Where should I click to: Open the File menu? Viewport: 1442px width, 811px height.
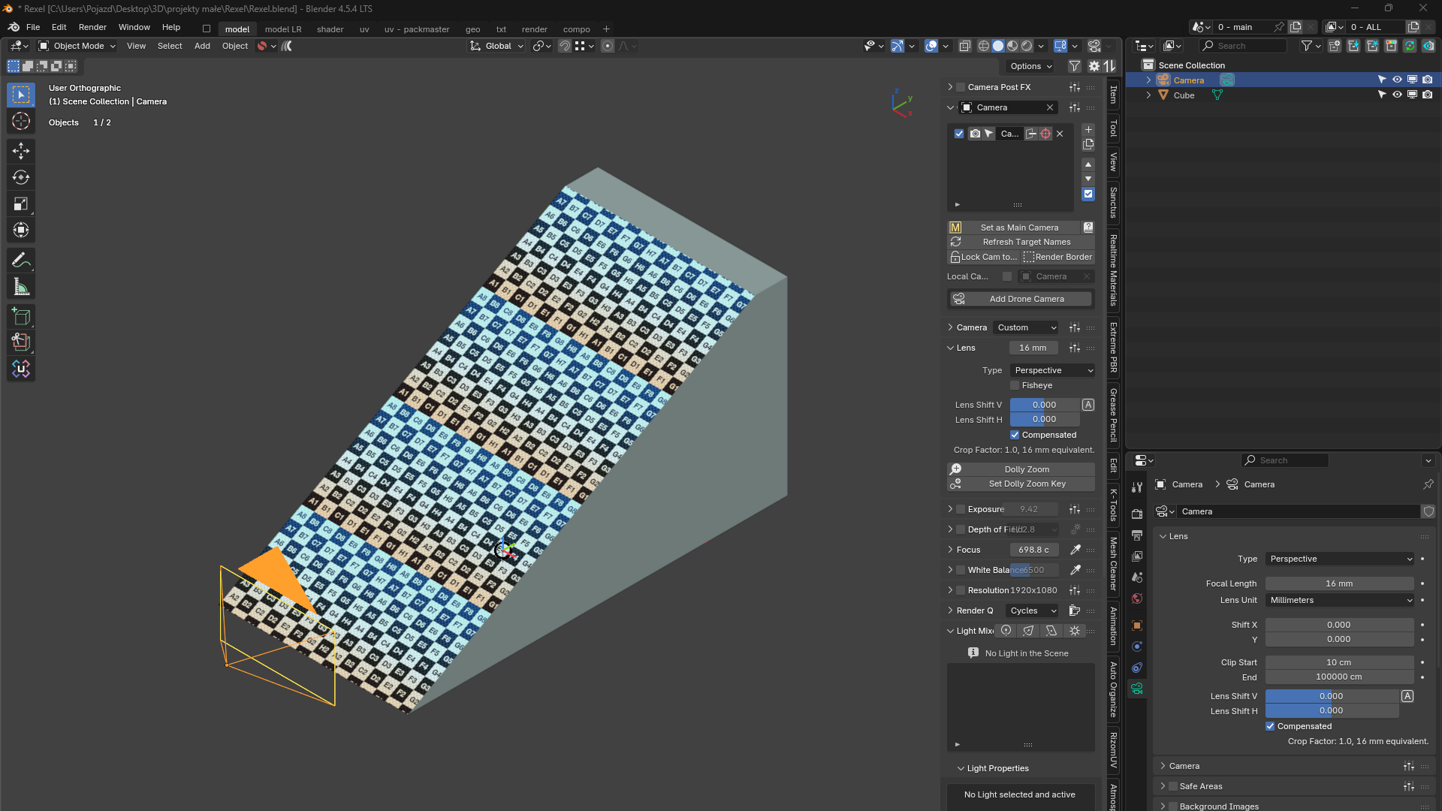pos(33,27)
